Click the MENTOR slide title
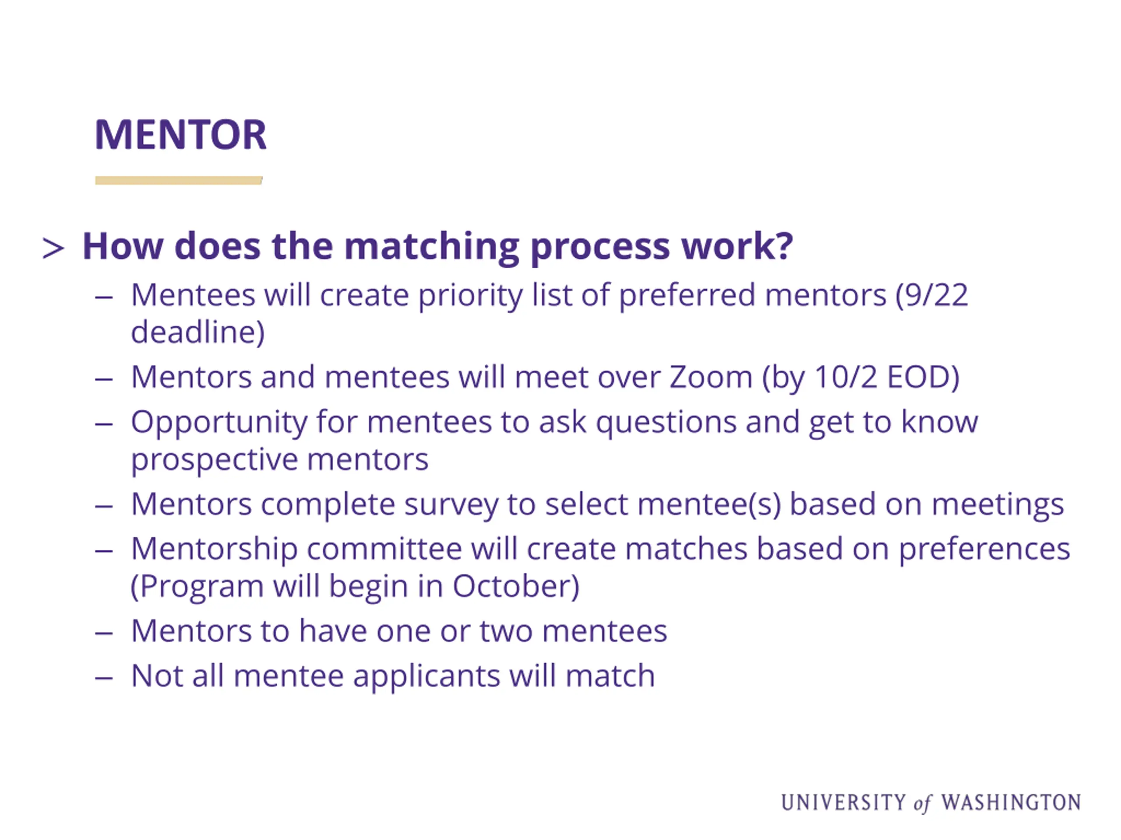The width and height of the screenshot is (1121, 840). 180,135
